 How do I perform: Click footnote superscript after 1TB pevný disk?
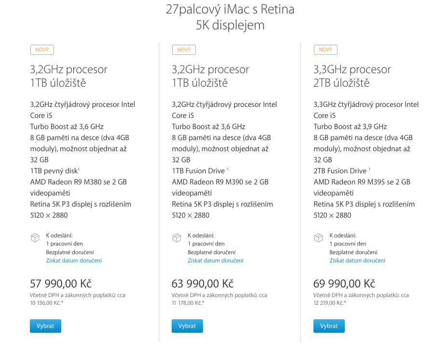(79, 169)
